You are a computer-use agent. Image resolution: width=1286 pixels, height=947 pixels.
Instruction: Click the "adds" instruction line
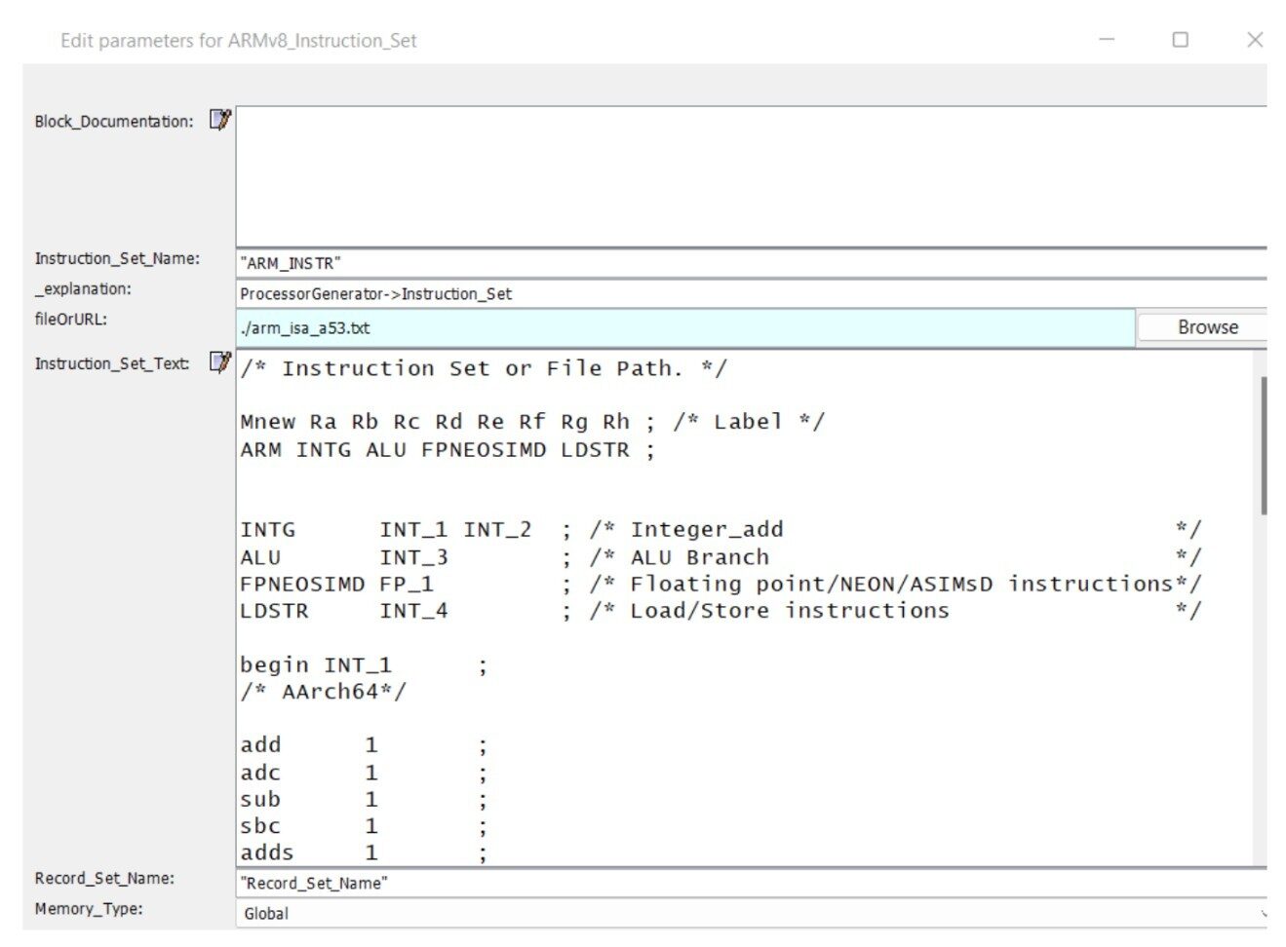(x=267, y=852)
